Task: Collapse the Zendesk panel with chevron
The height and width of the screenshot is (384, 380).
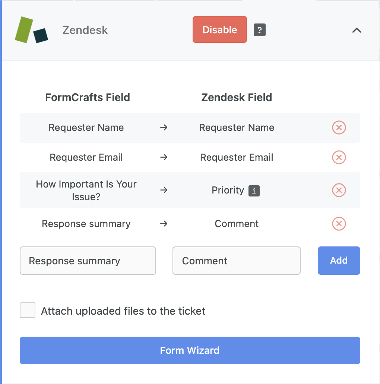Action: click(357, 30)
